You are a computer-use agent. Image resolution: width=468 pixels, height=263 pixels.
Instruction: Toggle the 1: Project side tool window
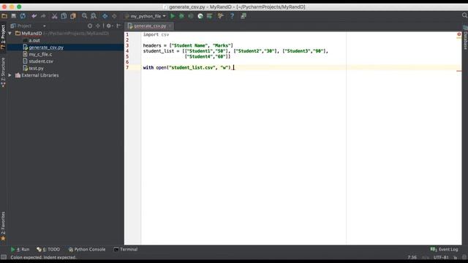3,37
